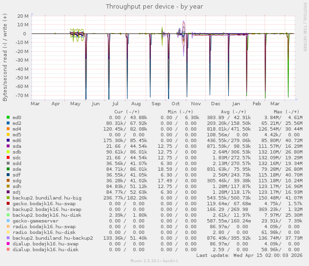Click the '0' y-axis tick label
Screen dimensions: 309x266
24,34
